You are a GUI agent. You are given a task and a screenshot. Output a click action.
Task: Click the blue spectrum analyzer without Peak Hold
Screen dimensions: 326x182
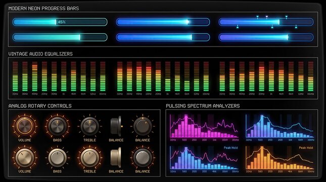280,126
